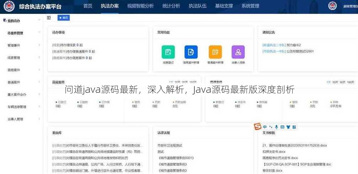Click the purple 当事人信息 shortcut icon
Screen dimensions: 358x174
coord(238,52)
